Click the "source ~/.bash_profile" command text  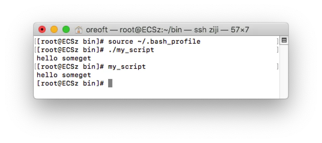tap(154, 42)
